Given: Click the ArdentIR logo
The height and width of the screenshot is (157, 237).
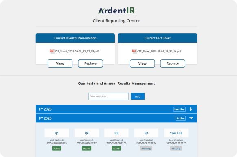Looking at the screenshot, I should [116, 10].
